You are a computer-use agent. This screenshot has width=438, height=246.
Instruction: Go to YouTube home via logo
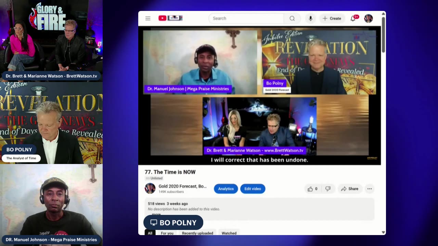pyautogui.click(x=170, y=18)
